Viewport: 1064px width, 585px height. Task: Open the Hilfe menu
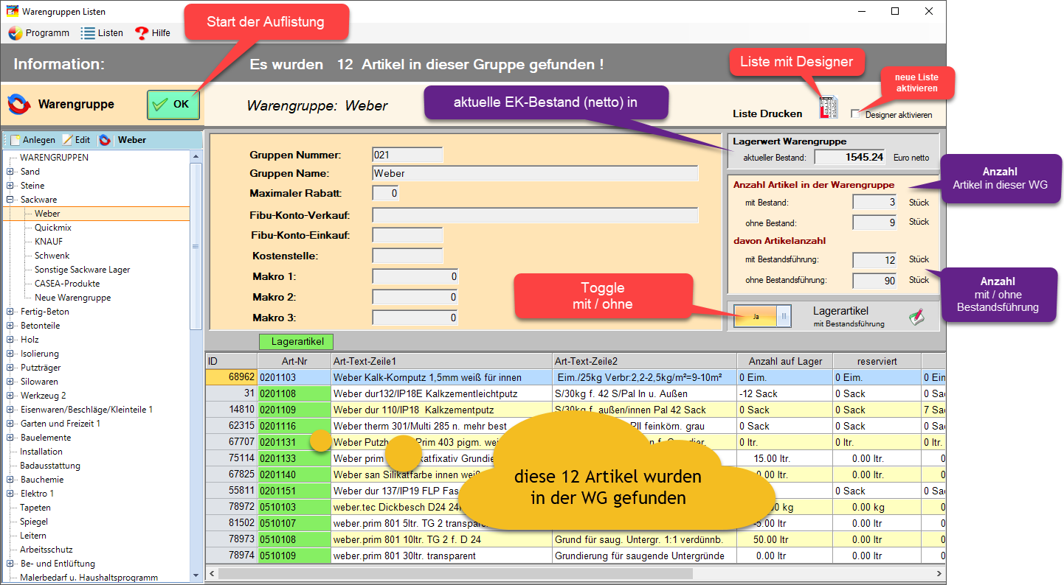click(153, 33)
